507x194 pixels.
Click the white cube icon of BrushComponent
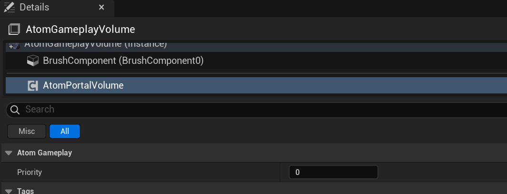[x=33, y=61]
